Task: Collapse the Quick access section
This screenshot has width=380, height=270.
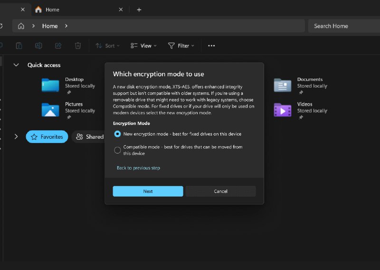Action: coord(16,65)
